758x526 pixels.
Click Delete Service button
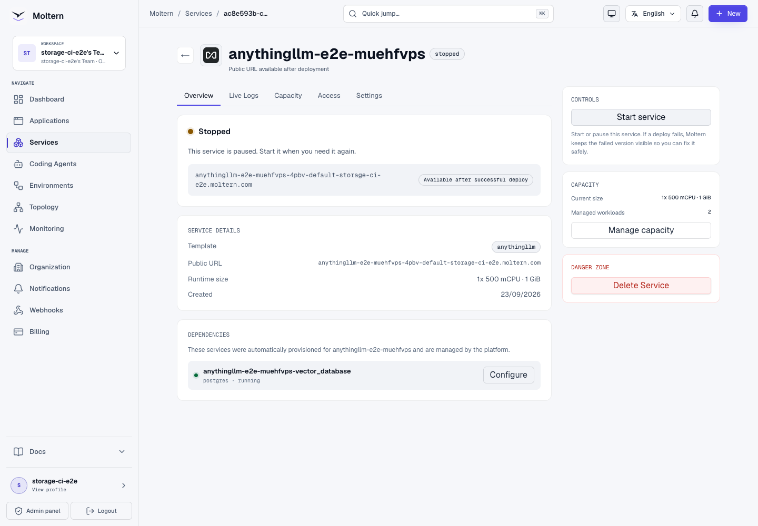[641, 286]
